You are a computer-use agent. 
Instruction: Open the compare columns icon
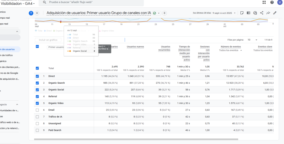pos(248,13)
